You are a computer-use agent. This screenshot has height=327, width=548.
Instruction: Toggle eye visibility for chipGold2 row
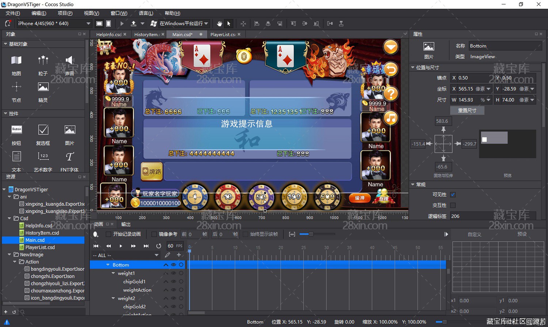tap(174, 307)
